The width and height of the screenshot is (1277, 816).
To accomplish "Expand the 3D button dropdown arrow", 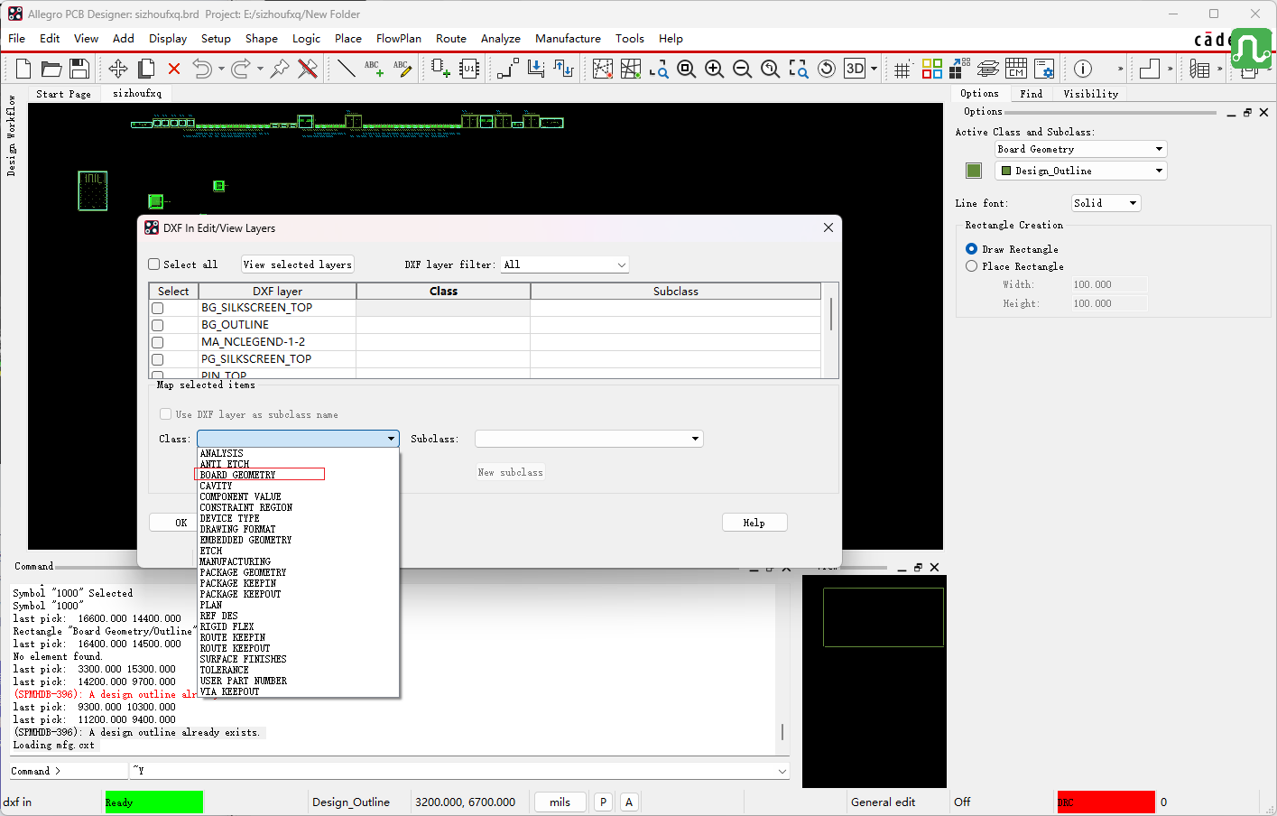I will pos(874,69).
